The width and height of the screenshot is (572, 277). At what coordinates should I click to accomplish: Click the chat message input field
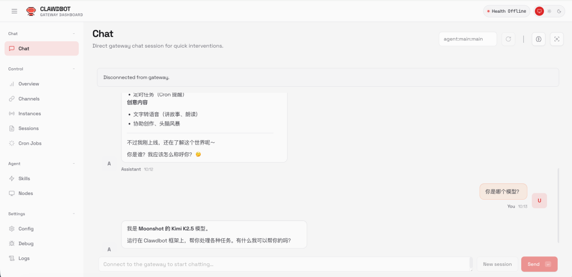tap(285, 264)
